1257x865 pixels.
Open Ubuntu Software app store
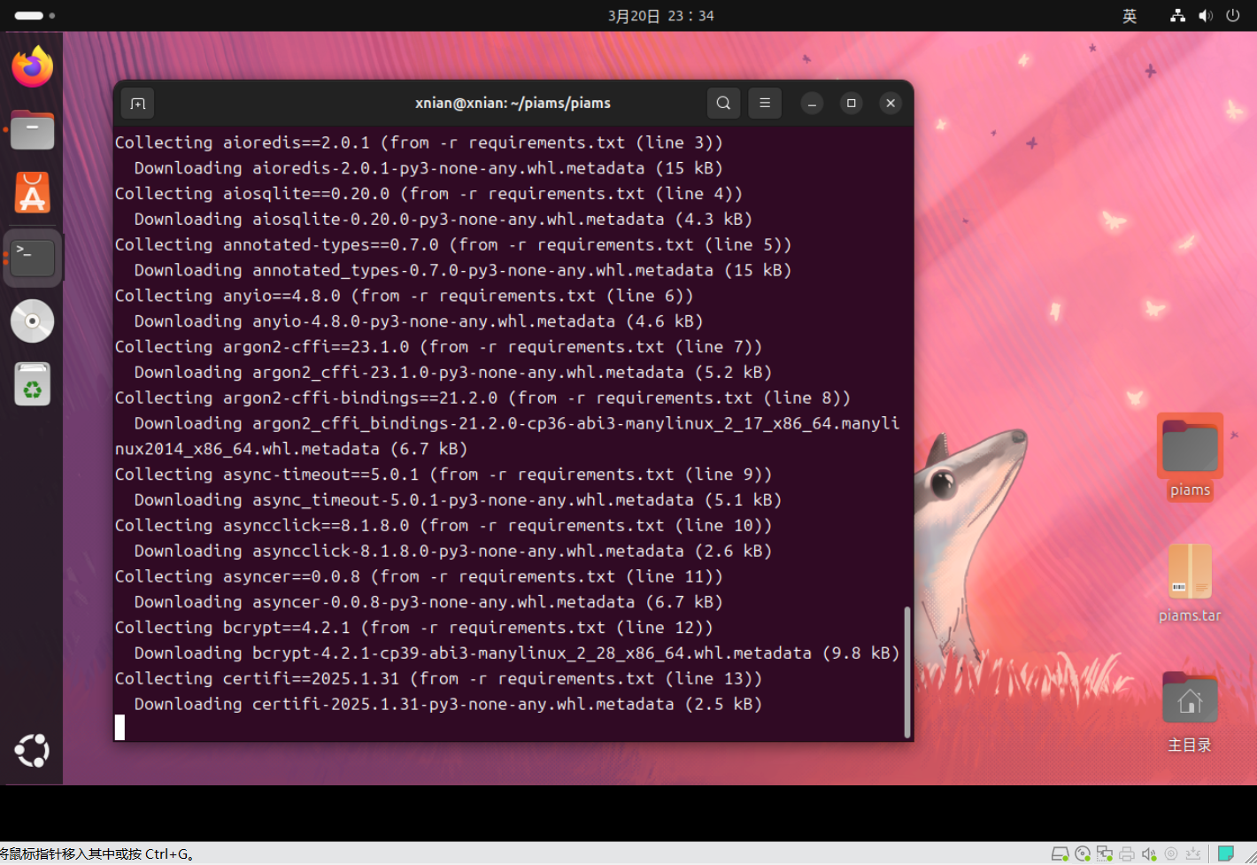[33, 193]
